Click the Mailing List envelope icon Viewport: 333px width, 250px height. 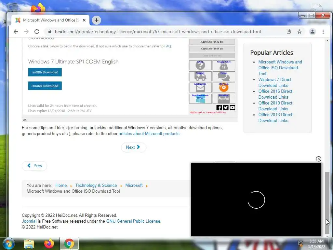tap(200, 87)
